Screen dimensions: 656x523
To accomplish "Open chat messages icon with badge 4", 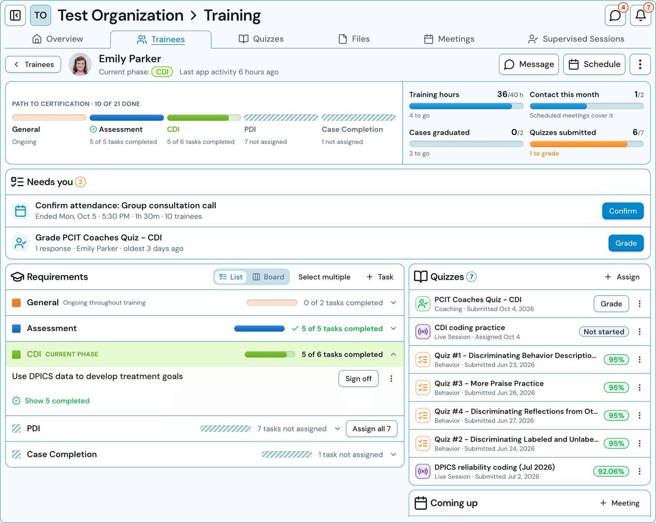I will [x=615, y=16].
